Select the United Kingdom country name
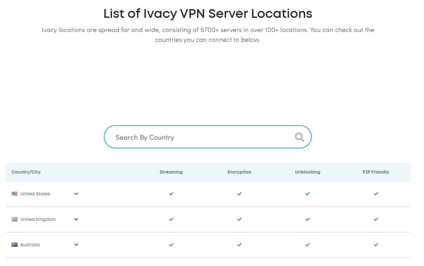 click(38, 219)
